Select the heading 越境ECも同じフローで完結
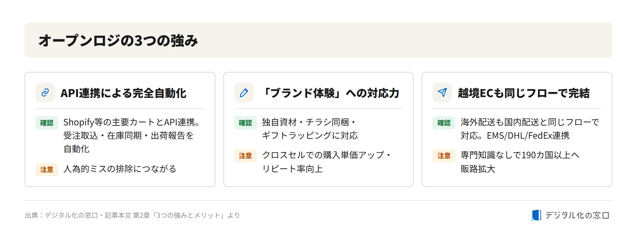The image size is (637, 245). point(524,93)
